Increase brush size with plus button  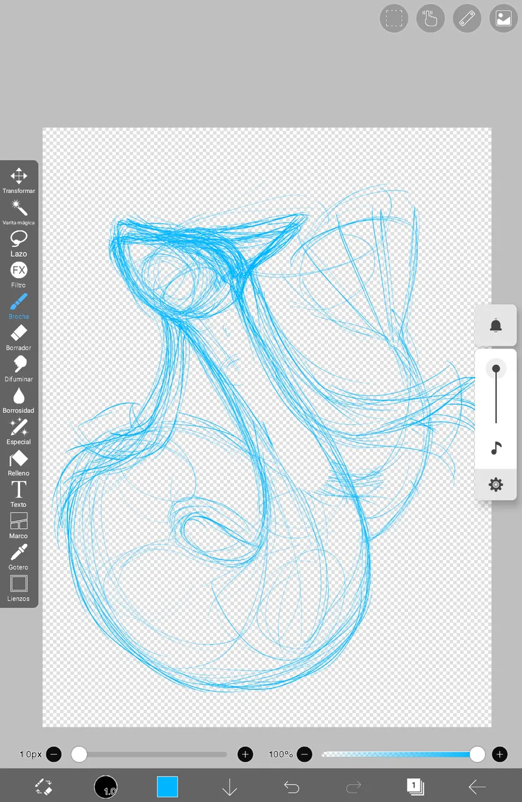coord(245,754)
